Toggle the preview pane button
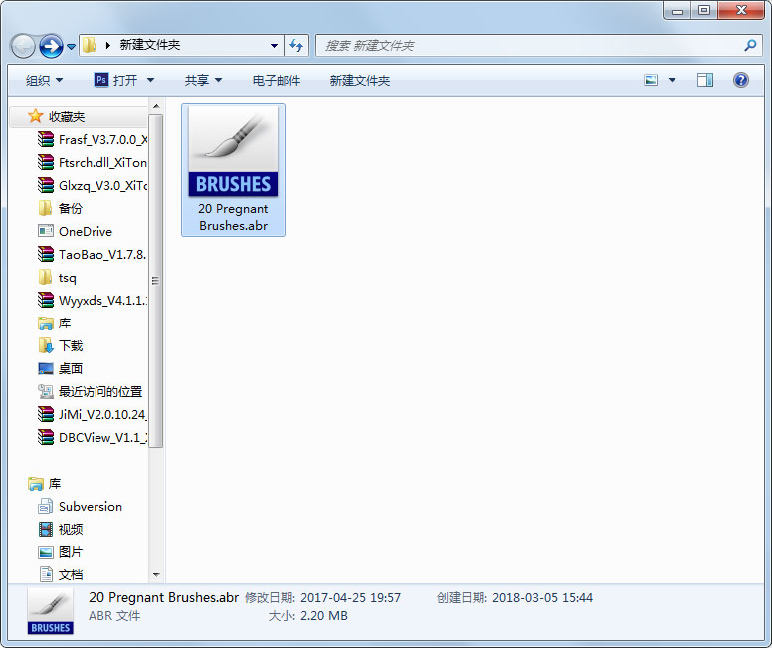The width and height of the screenshot is (772, 648). (705, 80)
